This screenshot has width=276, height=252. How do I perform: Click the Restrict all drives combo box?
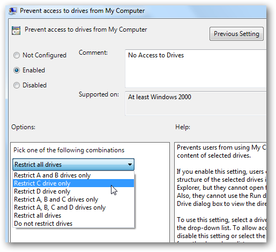73,165
